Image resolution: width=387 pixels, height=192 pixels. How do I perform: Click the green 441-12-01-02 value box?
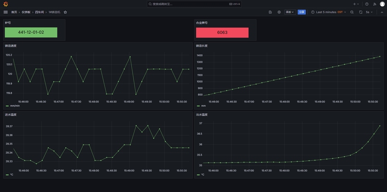(31, 32)
